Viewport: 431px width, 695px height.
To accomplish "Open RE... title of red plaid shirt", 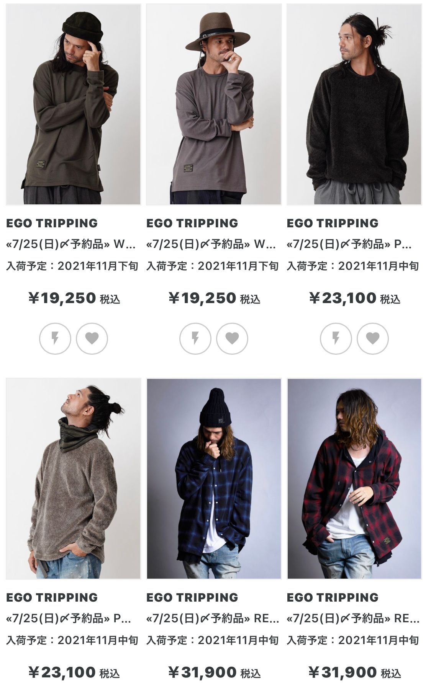I will tap(353, 618).
